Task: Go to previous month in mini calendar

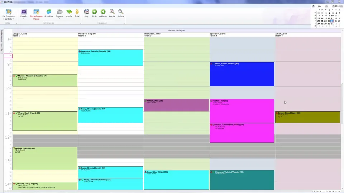Action: click(313, 6)
